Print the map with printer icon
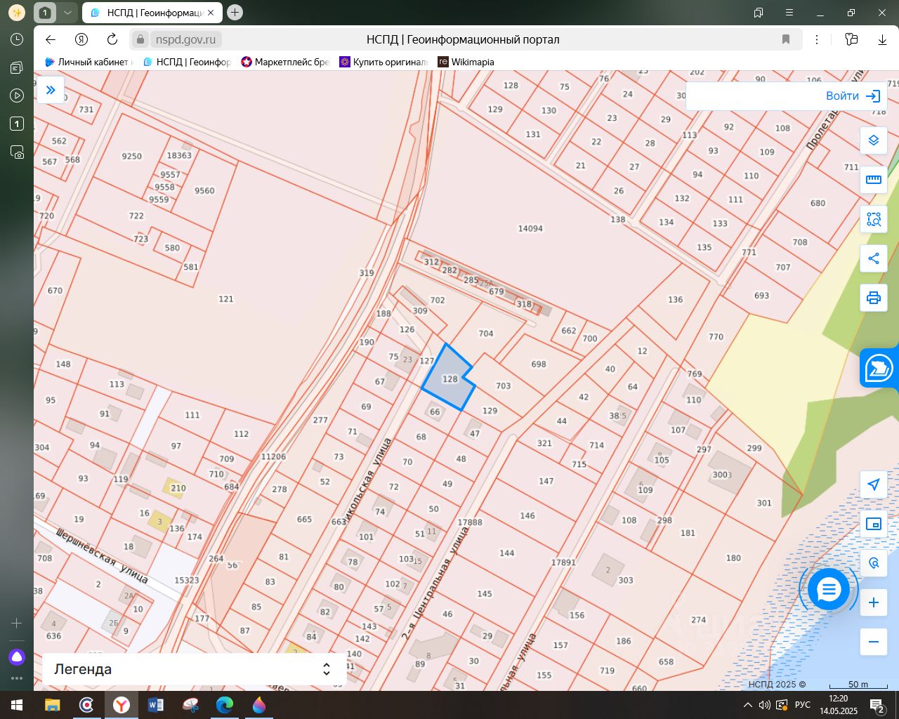This screenshot has height=719, width=899. click(x=874, y=298)
